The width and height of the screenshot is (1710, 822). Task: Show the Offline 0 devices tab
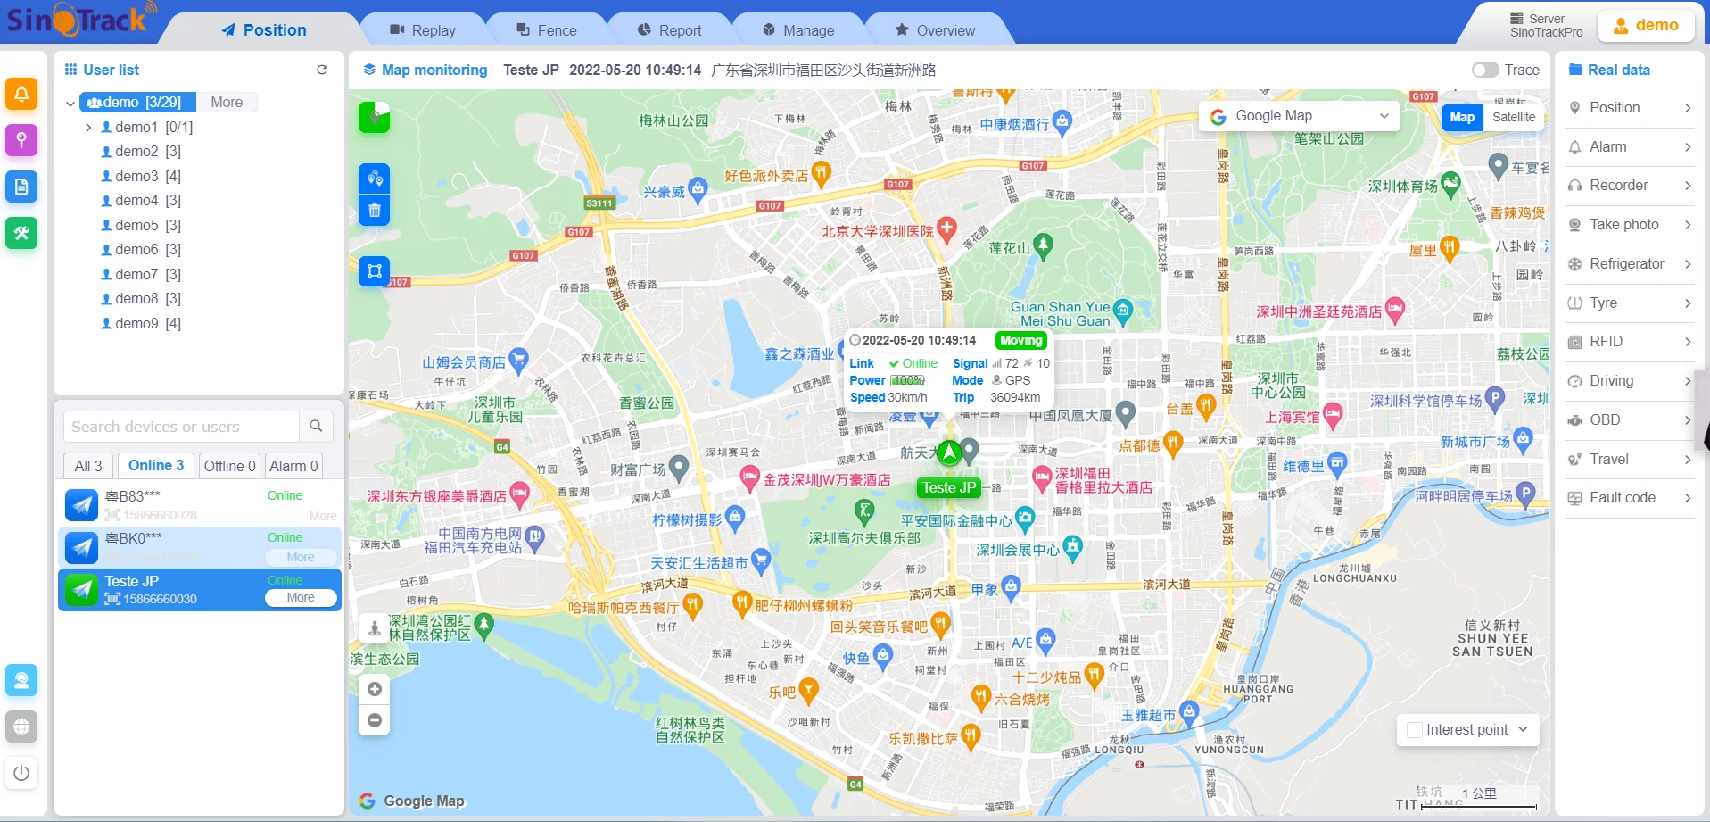click(x=229, y=466)
